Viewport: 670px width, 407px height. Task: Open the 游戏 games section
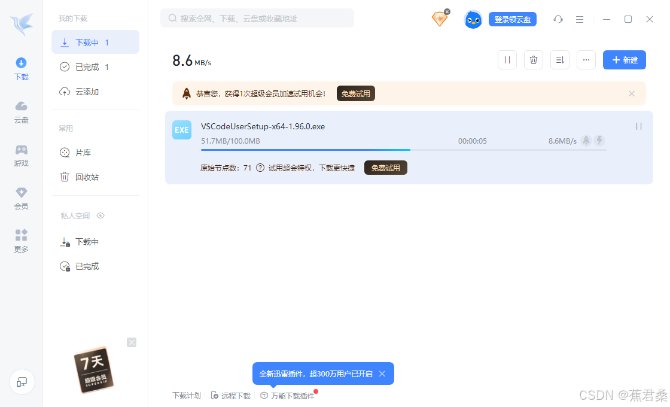[x=22, y=156]
